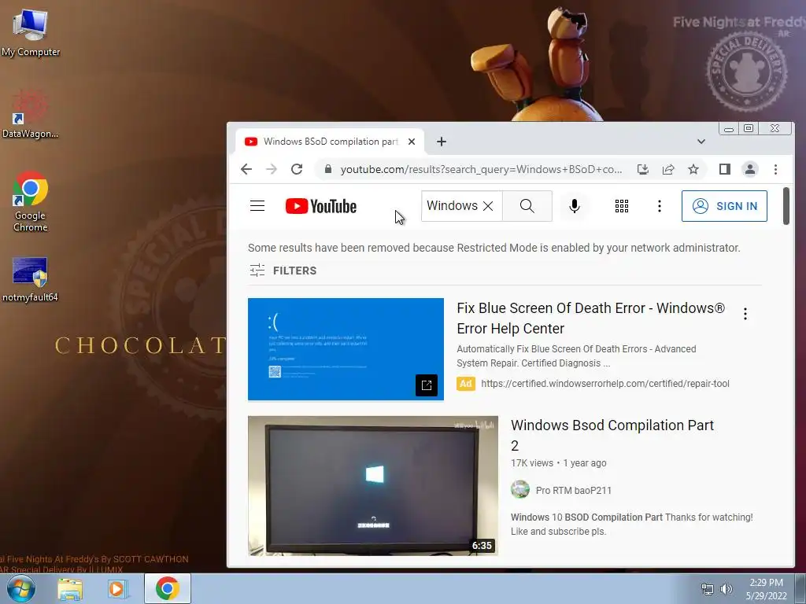Click Pro RTM baoP211 channel avatar

click(520, 489)
